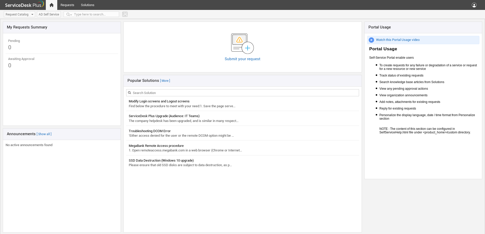485x234 pixels.
Task: Click the Search Solution magnifier icon
Action: pos(130,93)
